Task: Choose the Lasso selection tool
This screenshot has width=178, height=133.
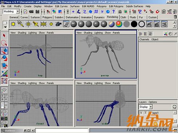Action: point(4,43)
